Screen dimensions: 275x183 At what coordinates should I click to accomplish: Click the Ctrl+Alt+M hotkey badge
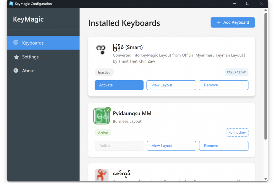[x=237, y=72]
